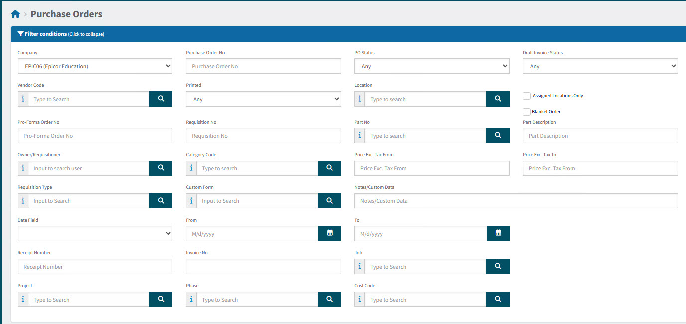This screenshot has height=324, width=686.
Task: Enable the Assigned Locations Only checkbox
Action: [x=527, y=96]
